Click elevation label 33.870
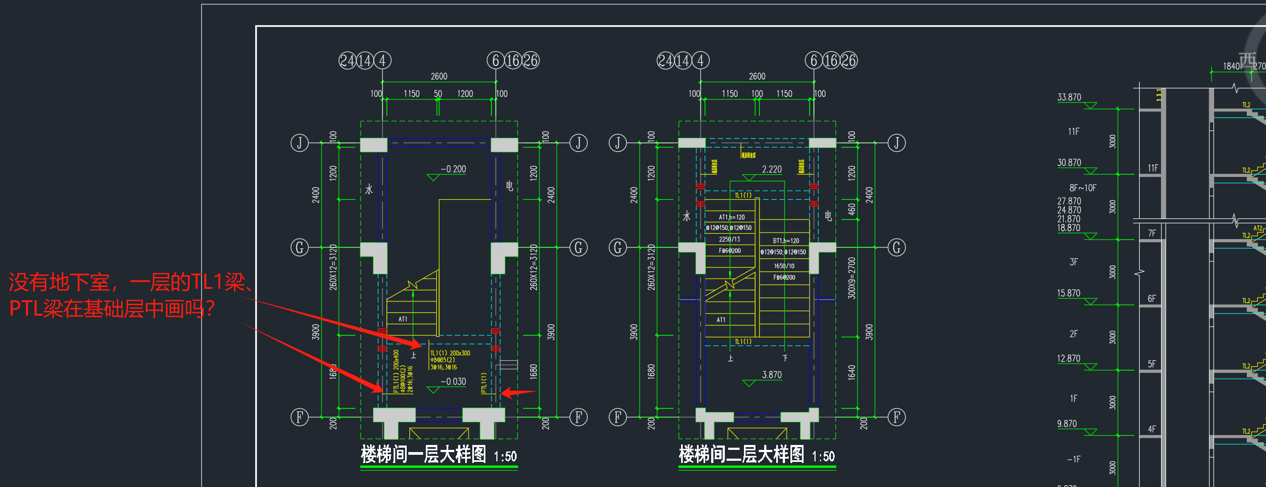 (1069, 97)
